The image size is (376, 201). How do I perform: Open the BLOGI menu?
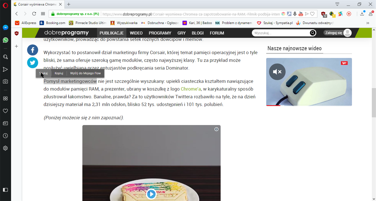pos(198,33)
